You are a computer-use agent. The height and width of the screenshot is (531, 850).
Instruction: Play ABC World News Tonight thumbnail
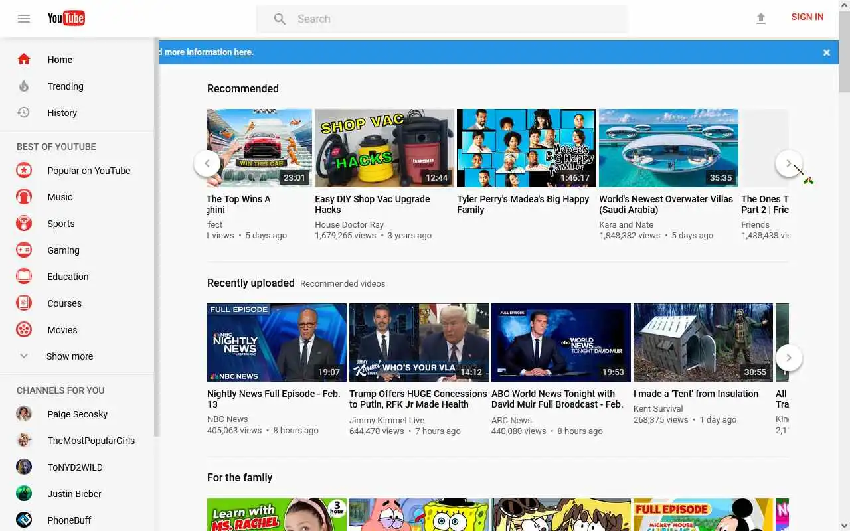click(561, 342)
